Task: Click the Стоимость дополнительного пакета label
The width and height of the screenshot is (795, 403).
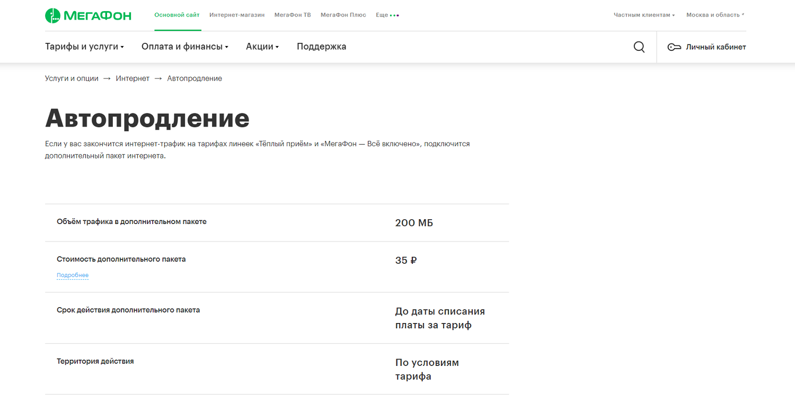Action: point(121,259)
